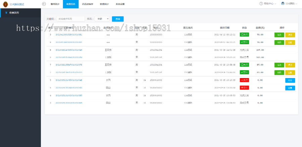Open the 数据统计 tab
The height and width of the screenshot is (147, 302).
(104, 4)
